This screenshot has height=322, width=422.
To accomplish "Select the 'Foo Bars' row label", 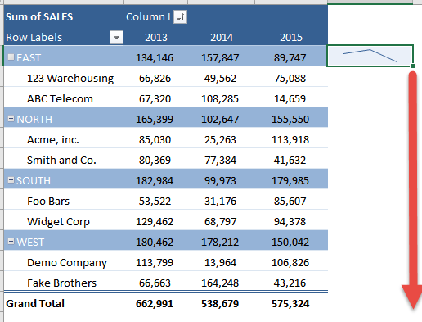I will point(48,202).
